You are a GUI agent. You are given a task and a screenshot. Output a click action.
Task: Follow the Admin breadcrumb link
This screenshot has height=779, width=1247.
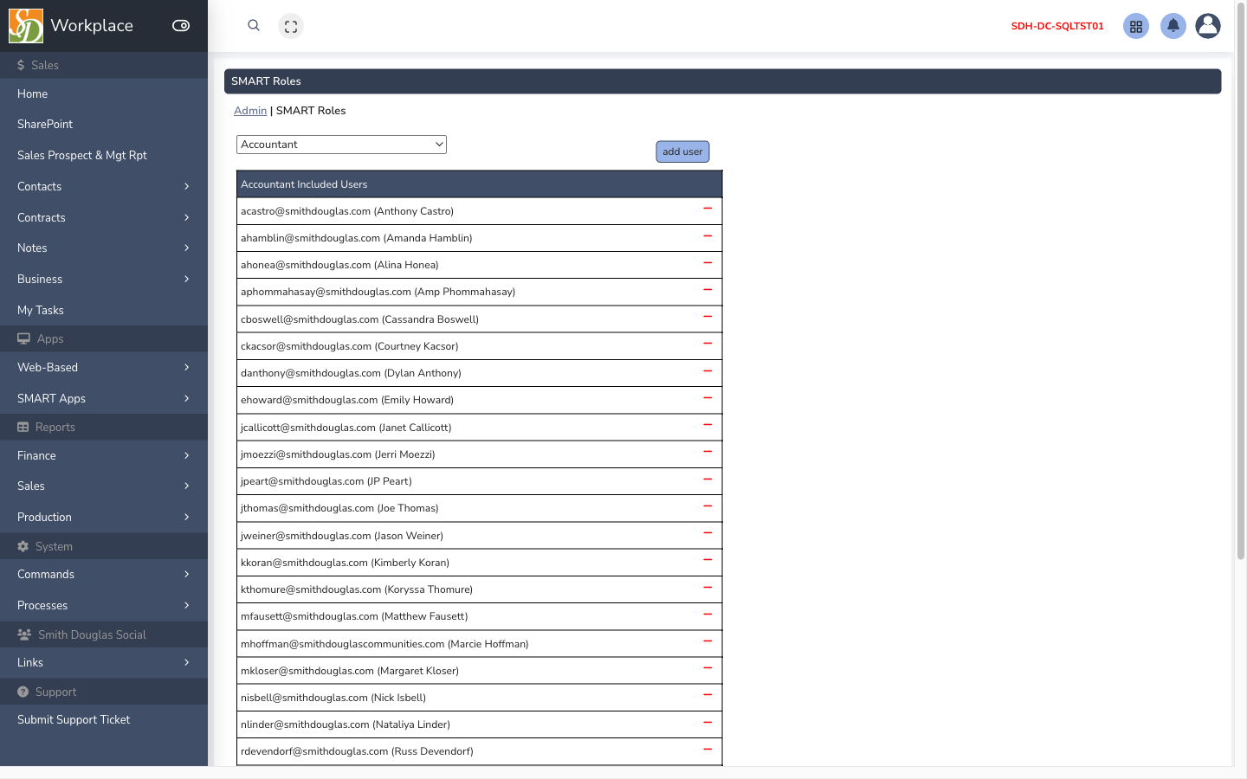tap(250, 111)
